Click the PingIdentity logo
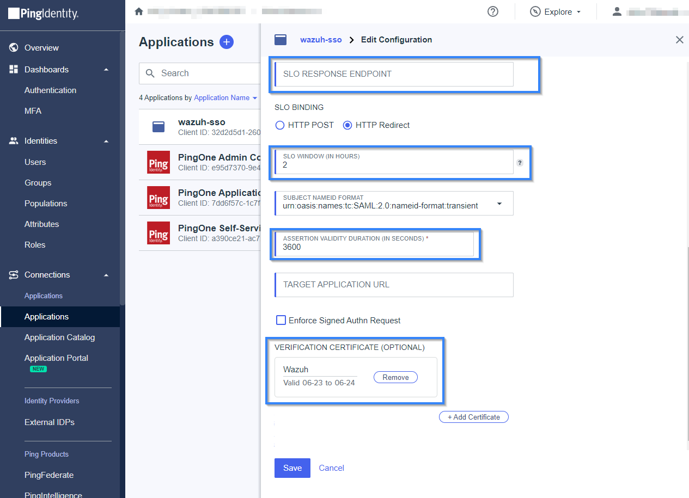 (x=44, y=14)
